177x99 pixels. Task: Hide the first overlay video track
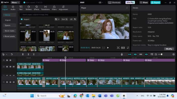[10, 67]
